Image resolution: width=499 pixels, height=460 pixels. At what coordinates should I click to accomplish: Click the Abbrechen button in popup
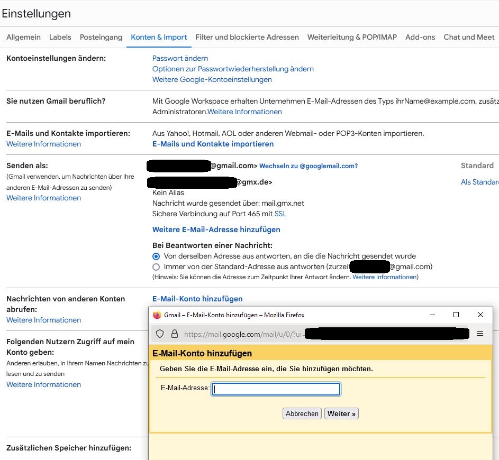click(x=302, y=413)
